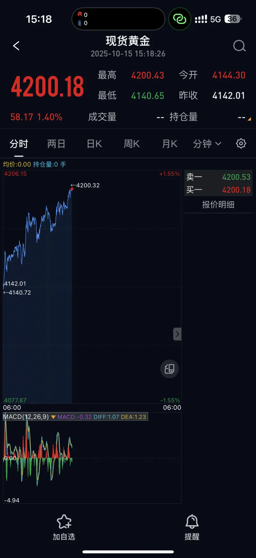Tap the large 4200.18 current price
Viewport: 256px width, 558px height.
click(x=47, y=87)
